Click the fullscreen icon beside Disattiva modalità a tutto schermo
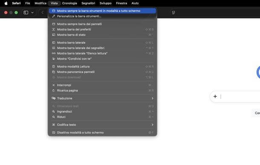This screenshot has width=260, height=165. pyautogui.click(x=54, y=133)
